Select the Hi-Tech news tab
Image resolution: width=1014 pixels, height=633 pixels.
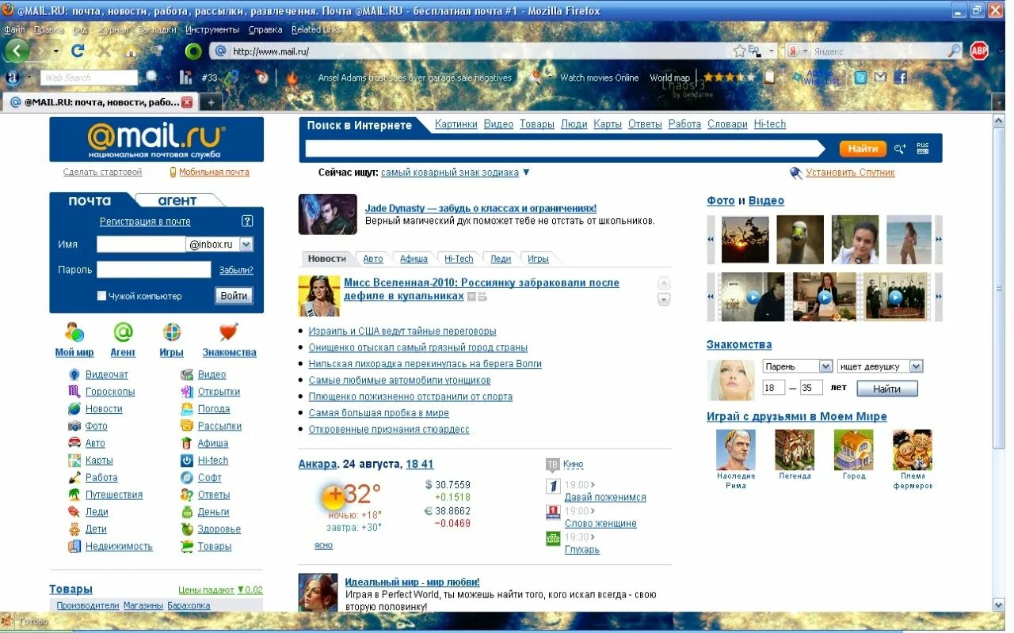pyautogui.click(x=459, y=259)
